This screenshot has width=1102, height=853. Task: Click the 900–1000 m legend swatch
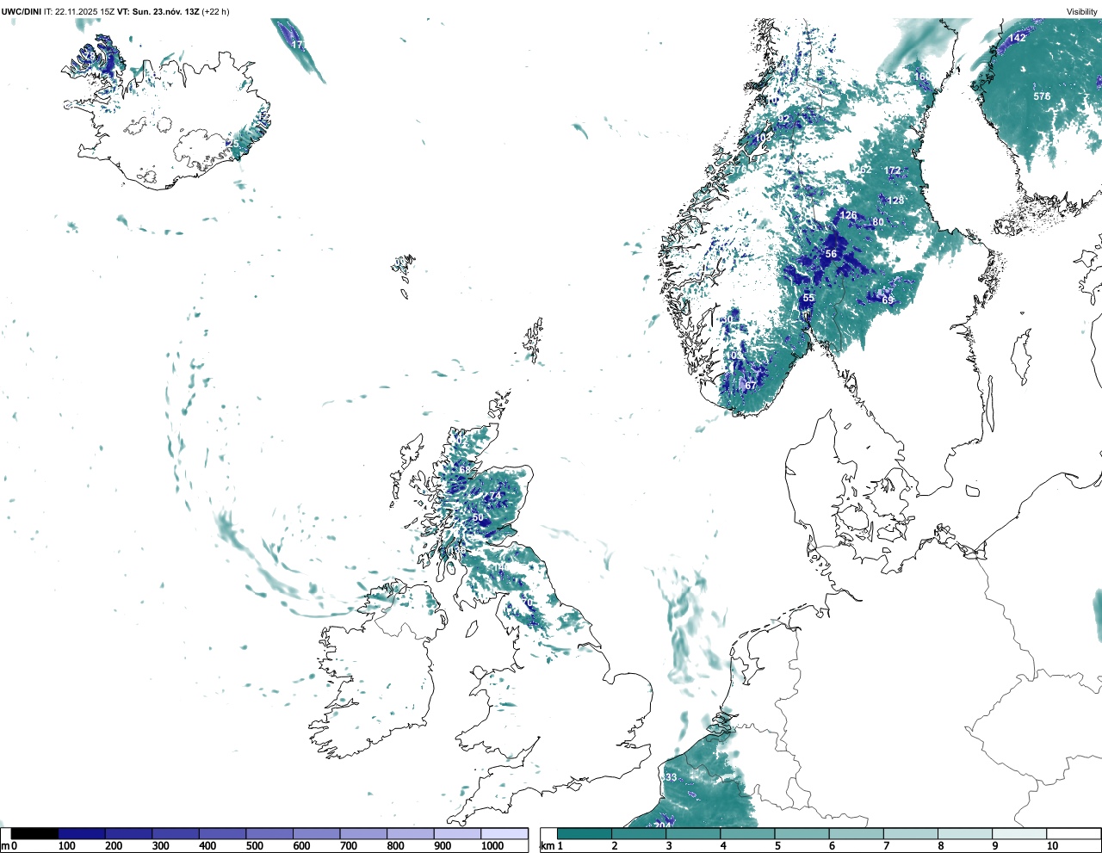coord(457,833)
